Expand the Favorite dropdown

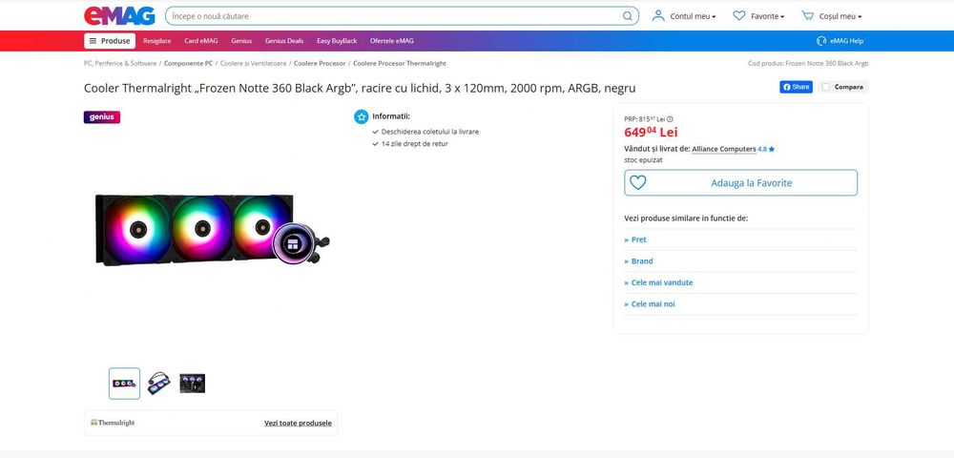pyautogui.click(x=767, y=16)
